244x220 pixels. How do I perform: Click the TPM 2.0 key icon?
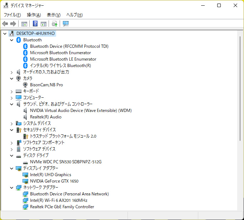click(x=25, y=136)
